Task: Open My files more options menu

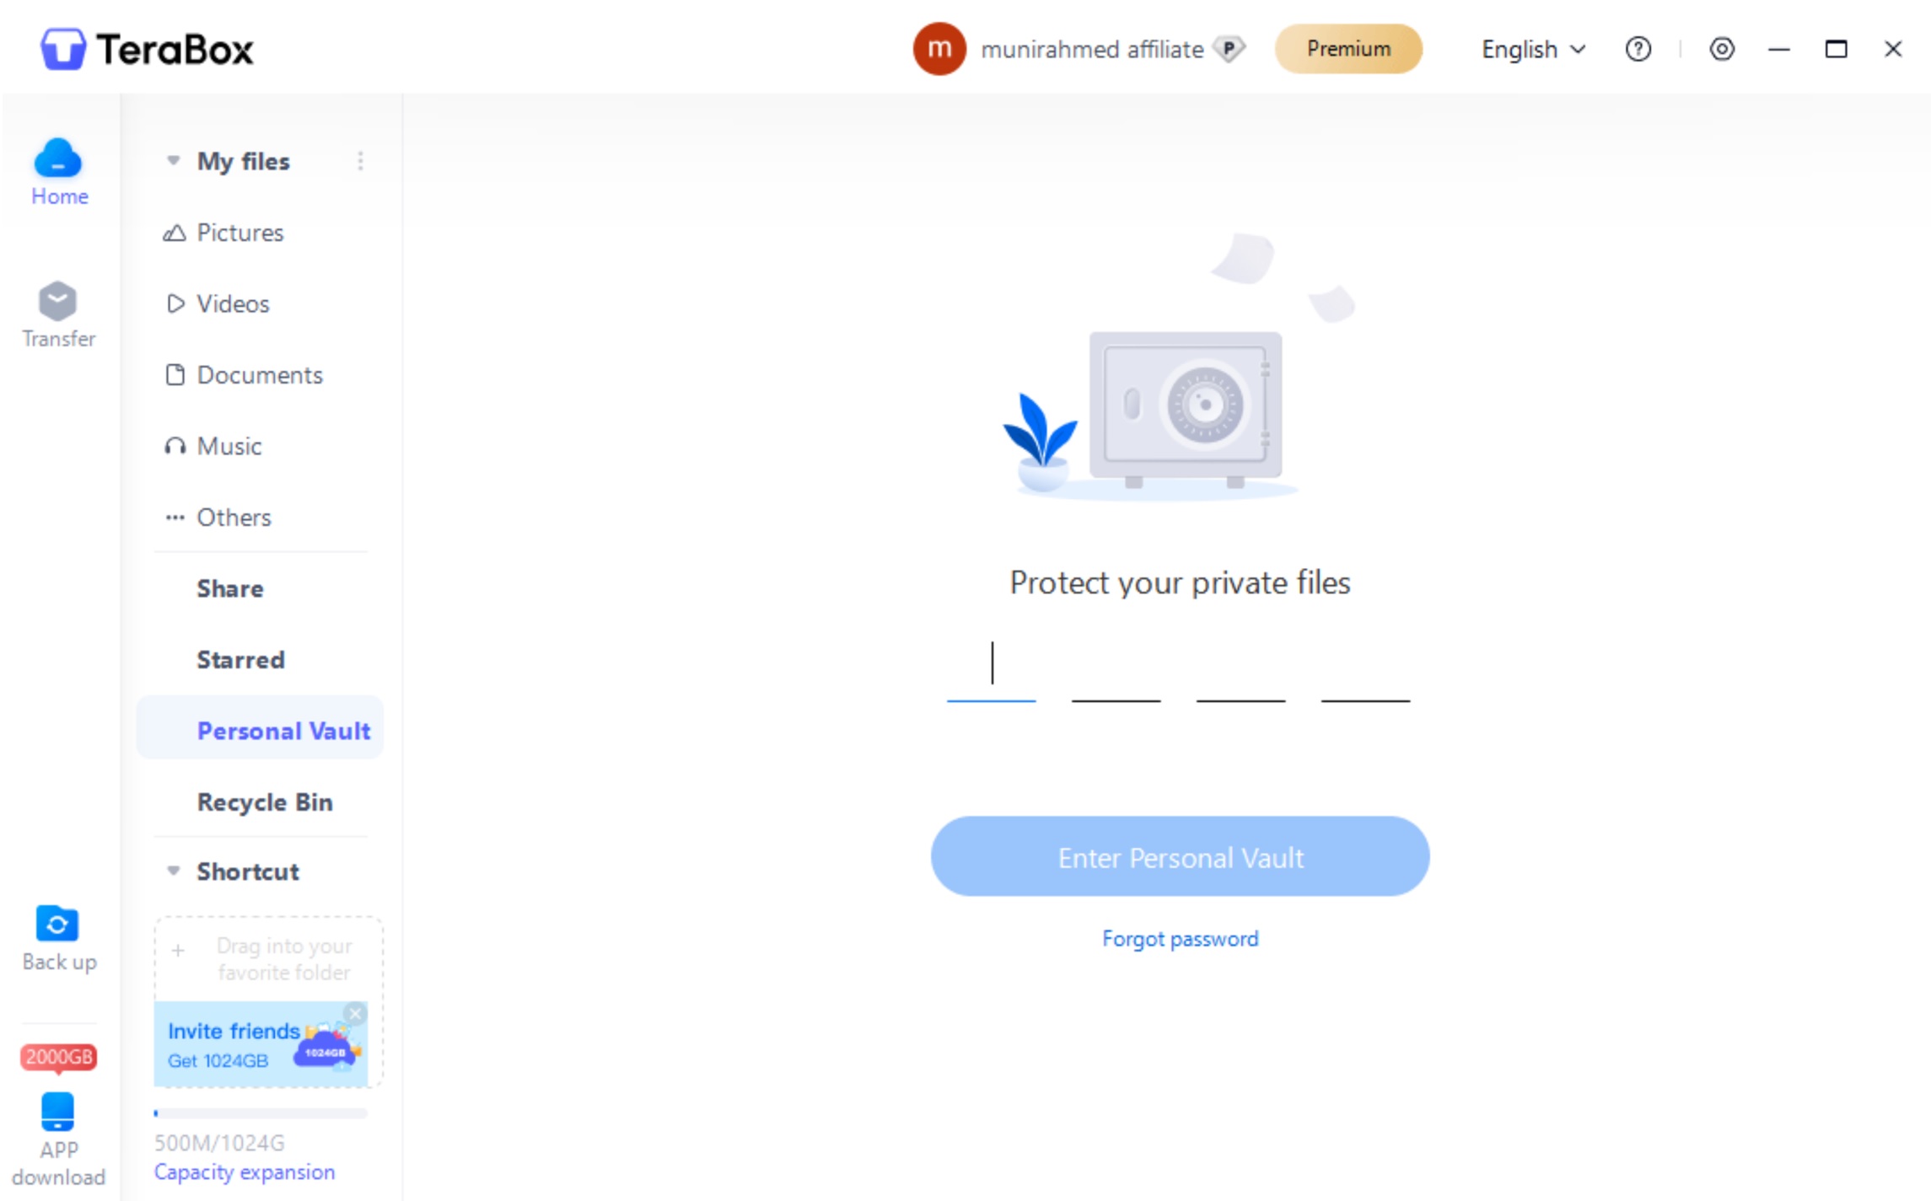Action: click(x=361, y=161)
